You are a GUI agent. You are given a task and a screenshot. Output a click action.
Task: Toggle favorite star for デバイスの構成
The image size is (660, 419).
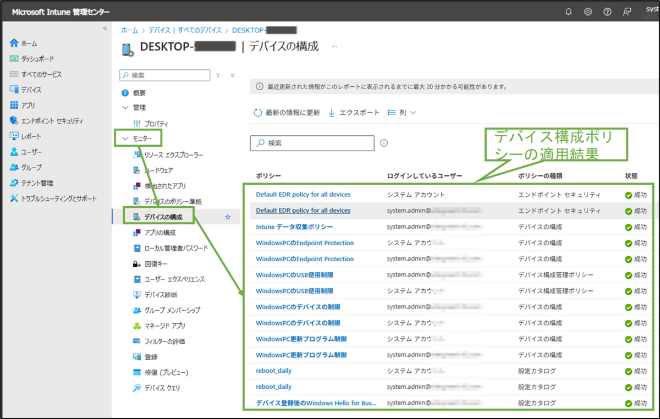(228, 217)
